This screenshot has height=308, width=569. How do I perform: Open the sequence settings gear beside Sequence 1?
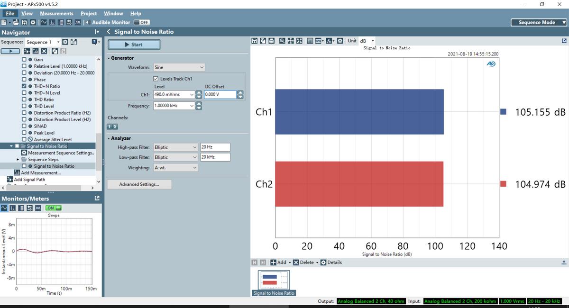64,42
